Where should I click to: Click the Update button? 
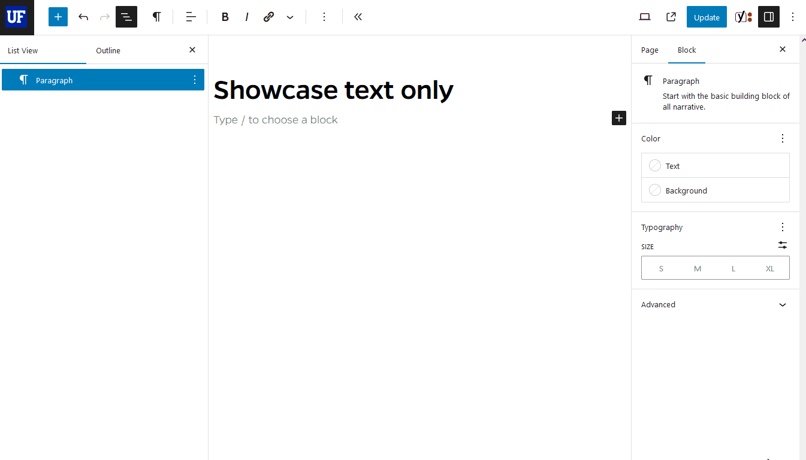tap(706, 17)
